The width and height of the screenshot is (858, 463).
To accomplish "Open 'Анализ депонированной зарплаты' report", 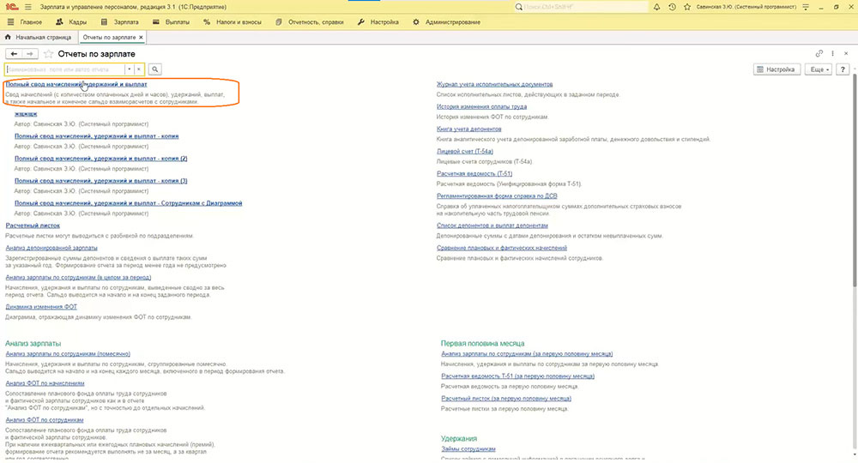I will click(51, 248).
